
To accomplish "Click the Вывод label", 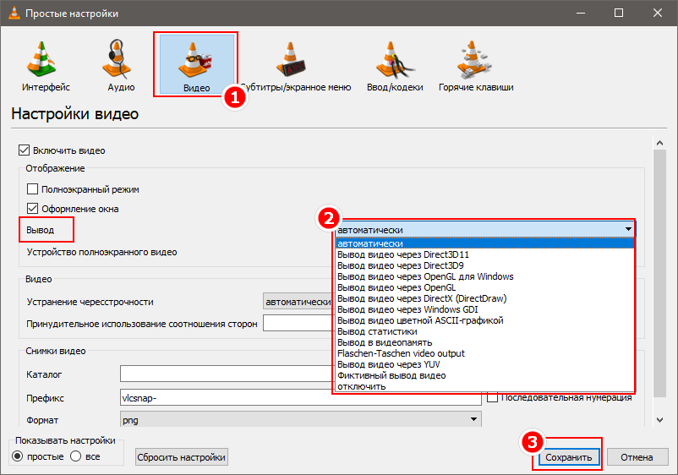I will click(41, 230).
